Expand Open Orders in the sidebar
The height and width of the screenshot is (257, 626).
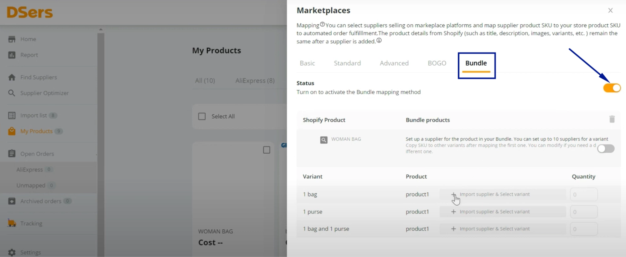point(37,154)
